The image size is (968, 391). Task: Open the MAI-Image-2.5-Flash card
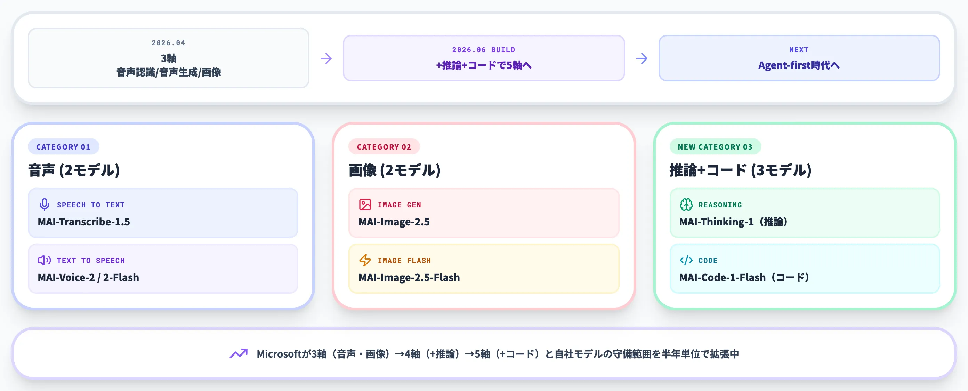pyautogui.click(x=484, y=269)
